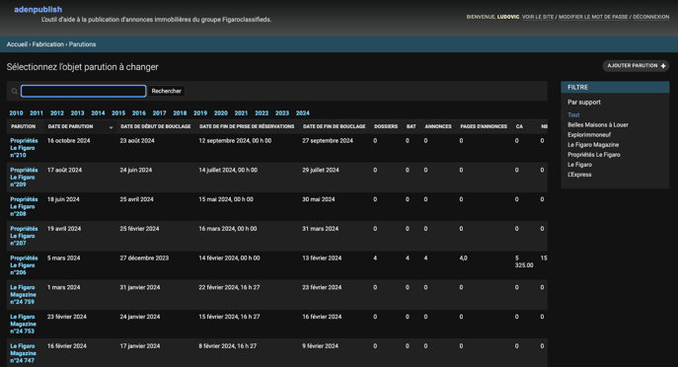Click the 27 décembre 2023 cell
678x367 pixels.
click(144, 258)
